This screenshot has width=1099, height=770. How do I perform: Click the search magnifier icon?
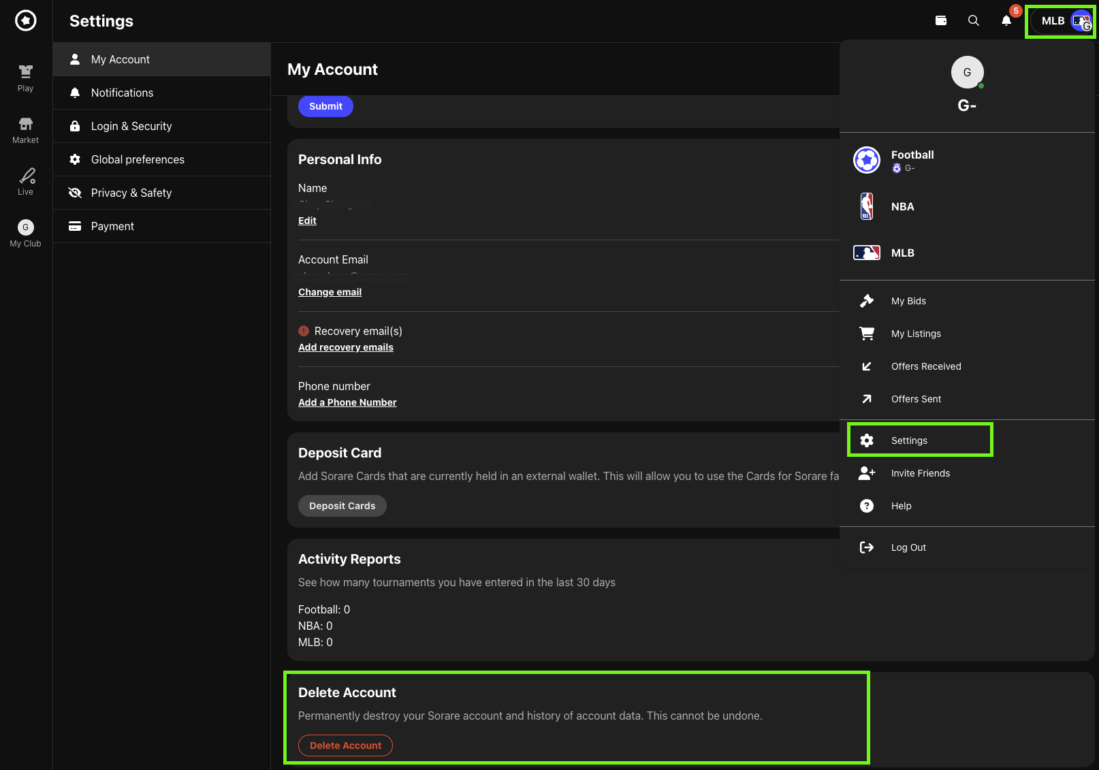pos(974,20)
